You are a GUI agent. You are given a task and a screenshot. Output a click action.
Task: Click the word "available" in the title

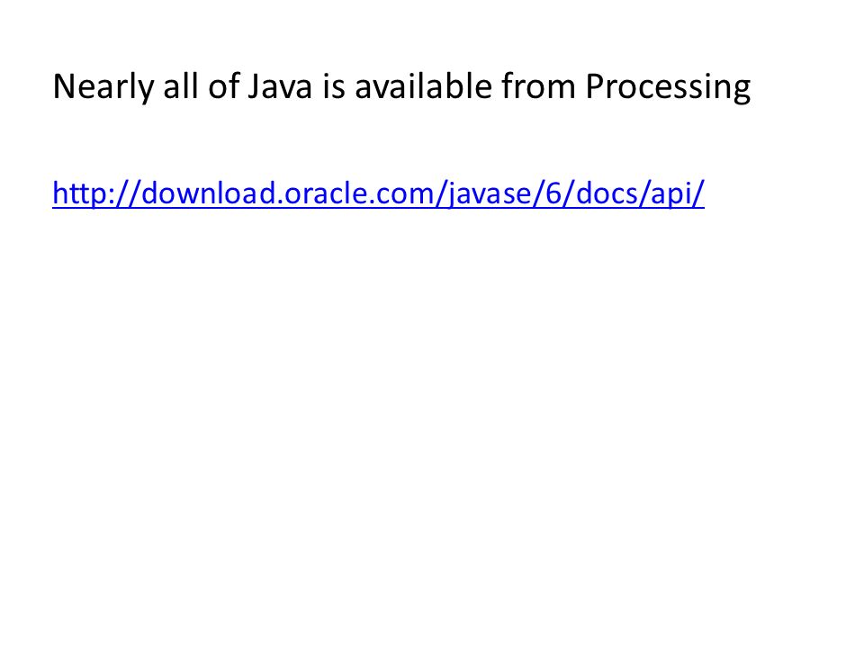tap(423, 86)
